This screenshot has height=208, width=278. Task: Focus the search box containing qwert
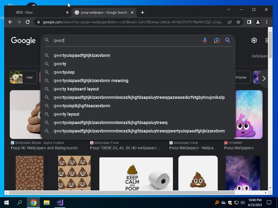tap(124, 41)
